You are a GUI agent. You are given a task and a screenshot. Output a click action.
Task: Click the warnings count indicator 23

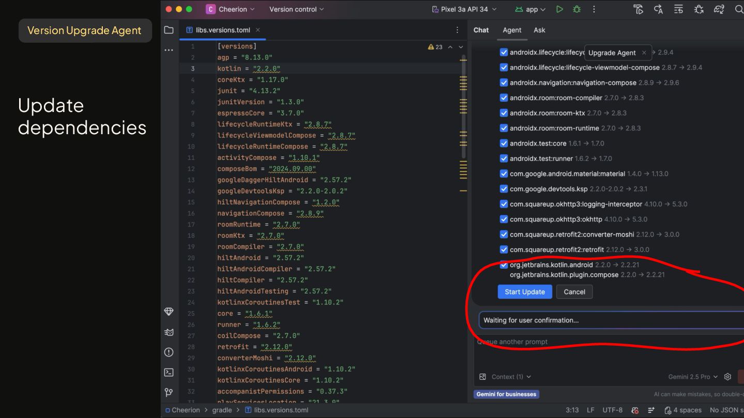coord(435,47)
